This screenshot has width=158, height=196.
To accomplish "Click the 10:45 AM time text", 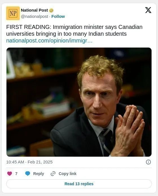I will (x=15, y=162).
